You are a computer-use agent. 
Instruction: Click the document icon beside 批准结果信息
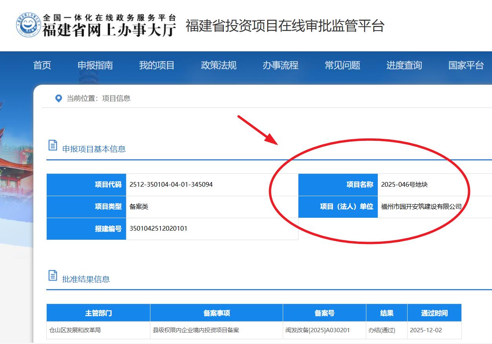tap(53, 275)
